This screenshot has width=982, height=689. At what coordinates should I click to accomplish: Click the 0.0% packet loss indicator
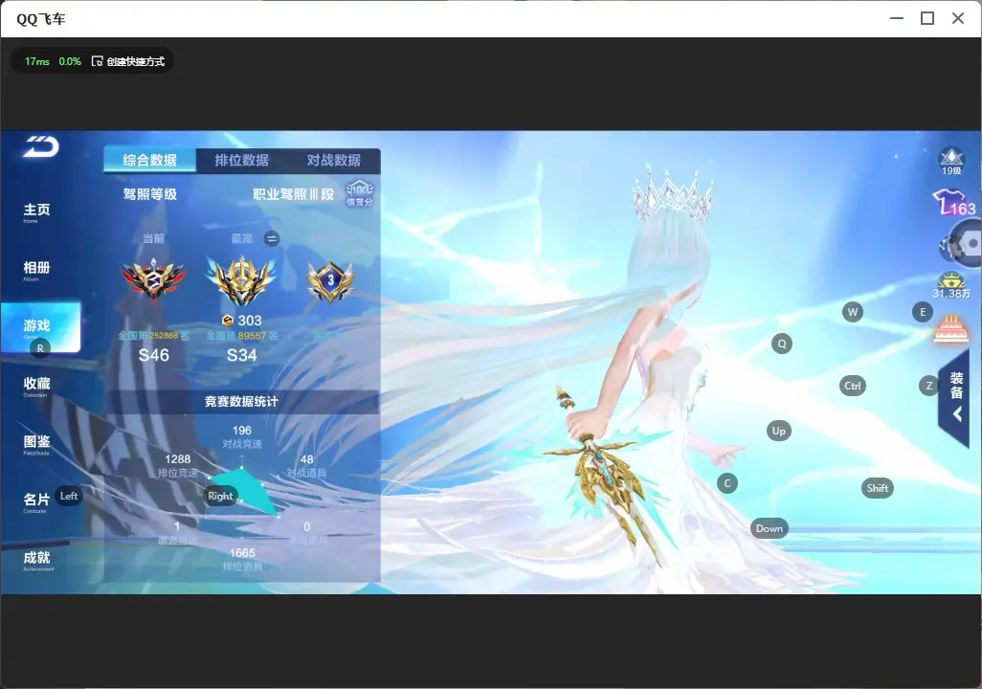click(x=70, y=61)
